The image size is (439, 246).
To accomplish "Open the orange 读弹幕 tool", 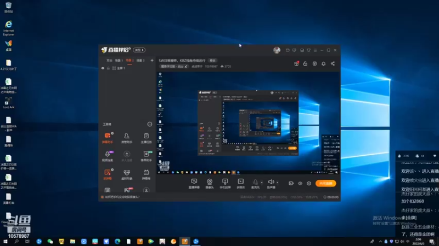I will click(107, 174).
